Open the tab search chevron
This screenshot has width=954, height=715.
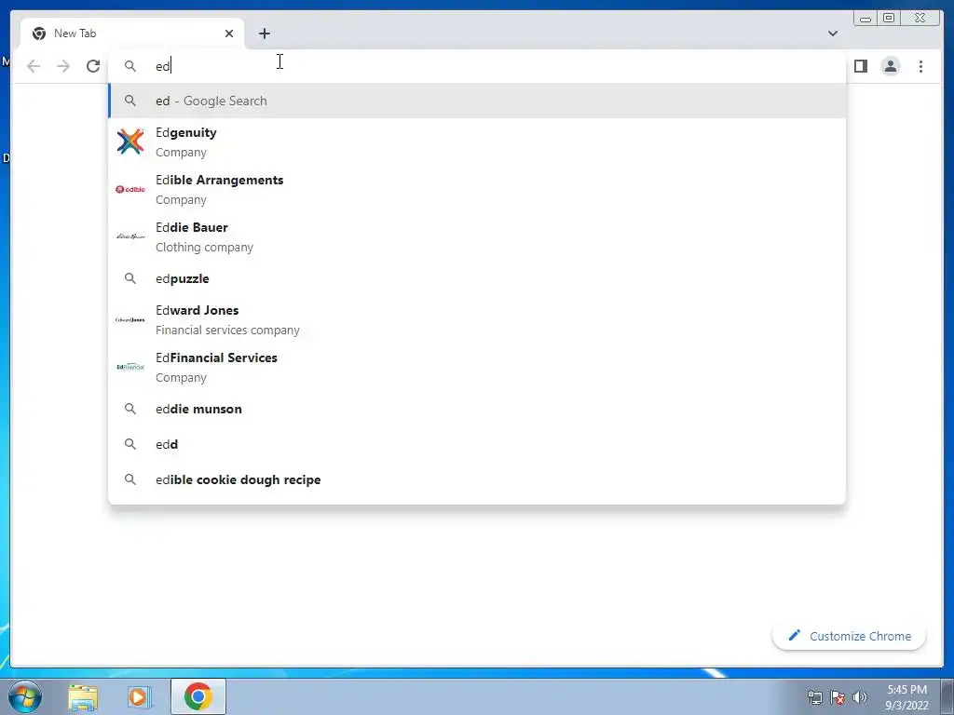pyautogui.click(x=833, y=34)
